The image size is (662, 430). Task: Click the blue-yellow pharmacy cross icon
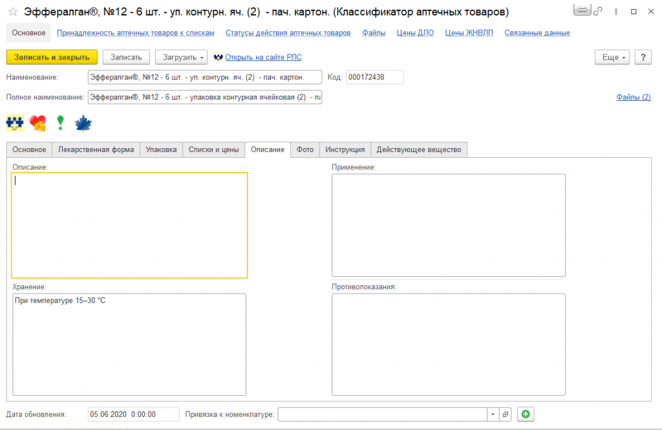pos(15,123)
